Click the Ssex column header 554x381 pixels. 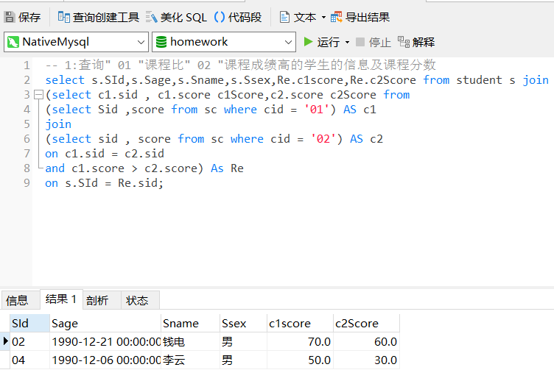point(243,323)
